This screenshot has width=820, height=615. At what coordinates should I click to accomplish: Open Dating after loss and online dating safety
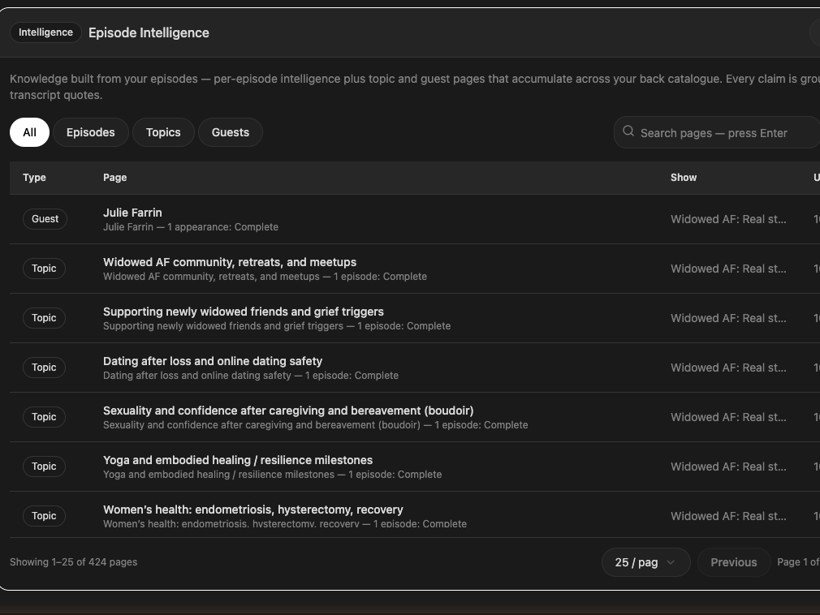[213, 361]
